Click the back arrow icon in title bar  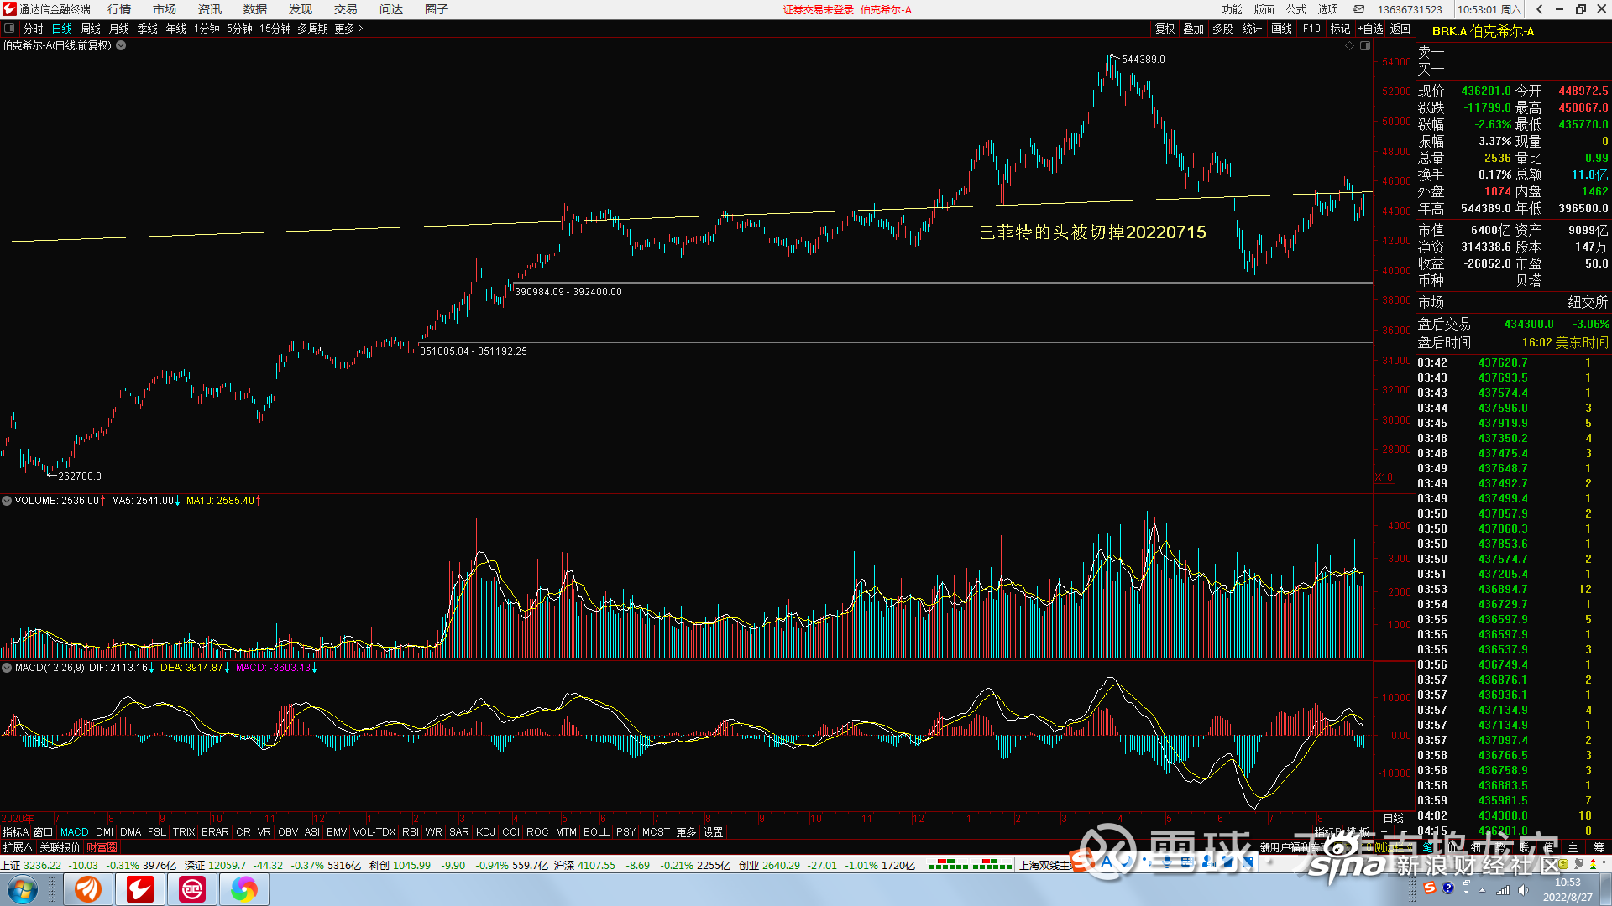tap(1540, 9)
